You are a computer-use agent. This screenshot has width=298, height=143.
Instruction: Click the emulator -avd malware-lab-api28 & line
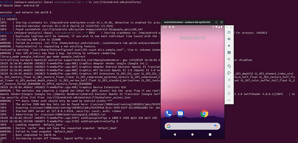tap(26, 12)
